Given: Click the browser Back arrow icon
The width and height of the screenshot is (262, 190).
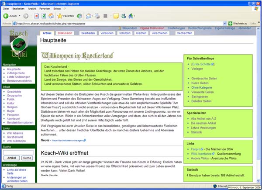Looking at the screenshot, I should [5, 16].
